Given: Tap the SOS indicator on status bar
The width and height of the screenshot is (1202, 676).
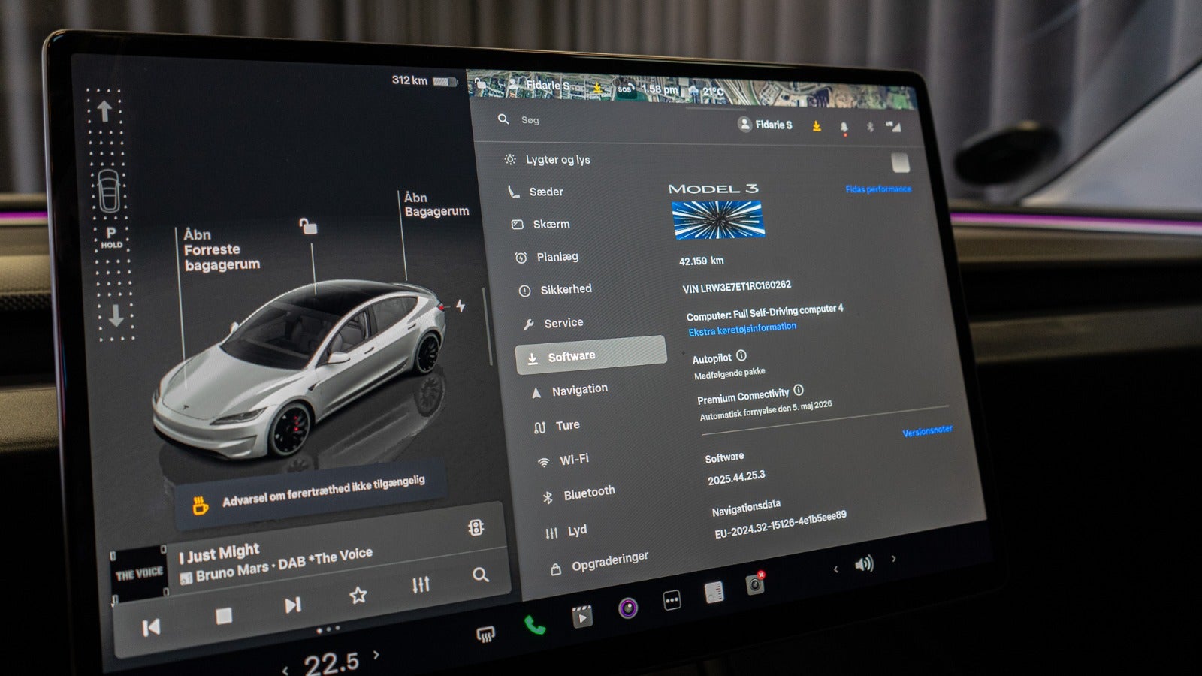Looking at the screenshot, I should click(x=624, y=89).
